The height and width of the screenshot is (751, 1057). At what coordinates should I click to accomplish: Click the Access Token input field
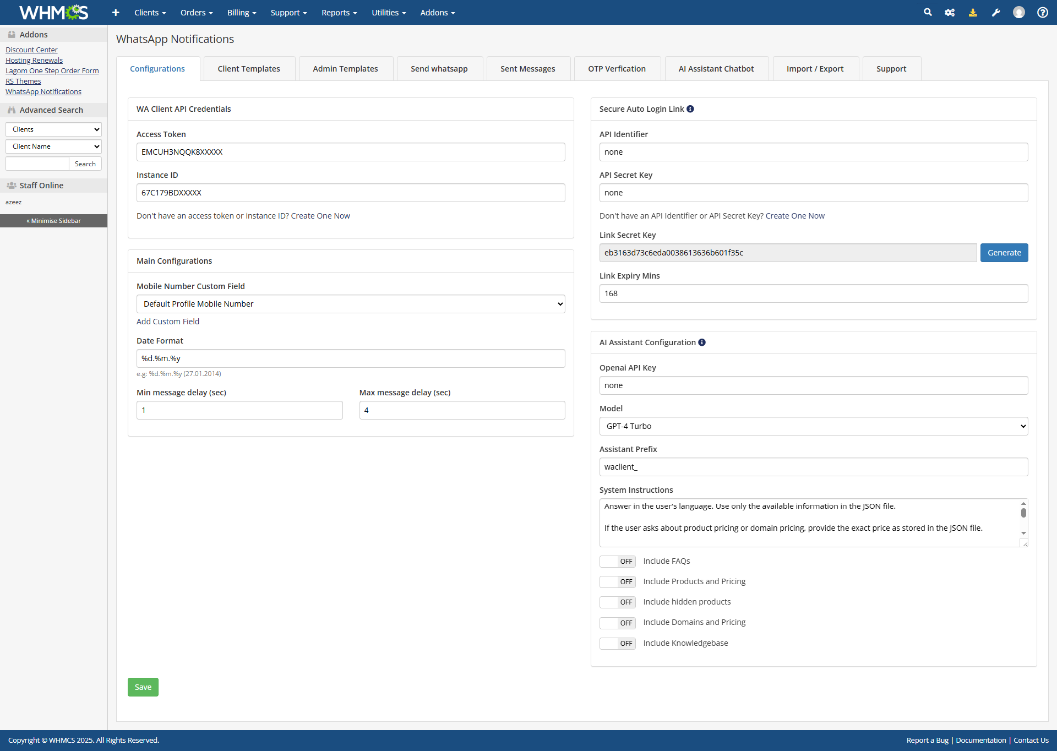point(351,152)
